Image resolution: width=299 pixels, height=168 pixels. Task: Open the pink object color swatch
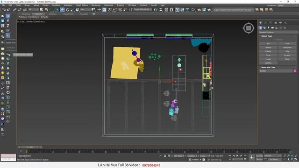click(295, 71)
